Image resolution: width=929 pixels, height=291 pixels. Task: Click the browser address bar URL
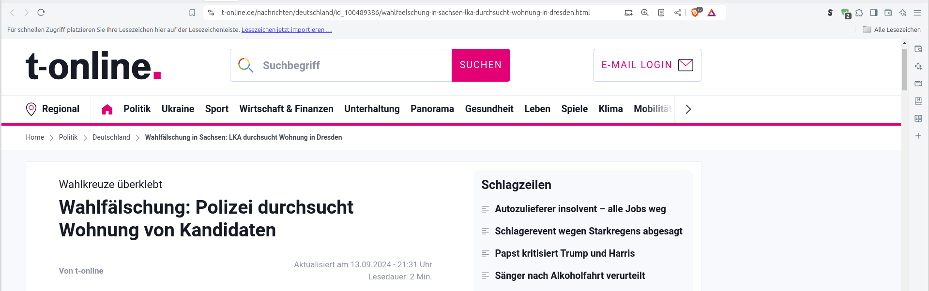pyautogui.click(x=406, y=13)
